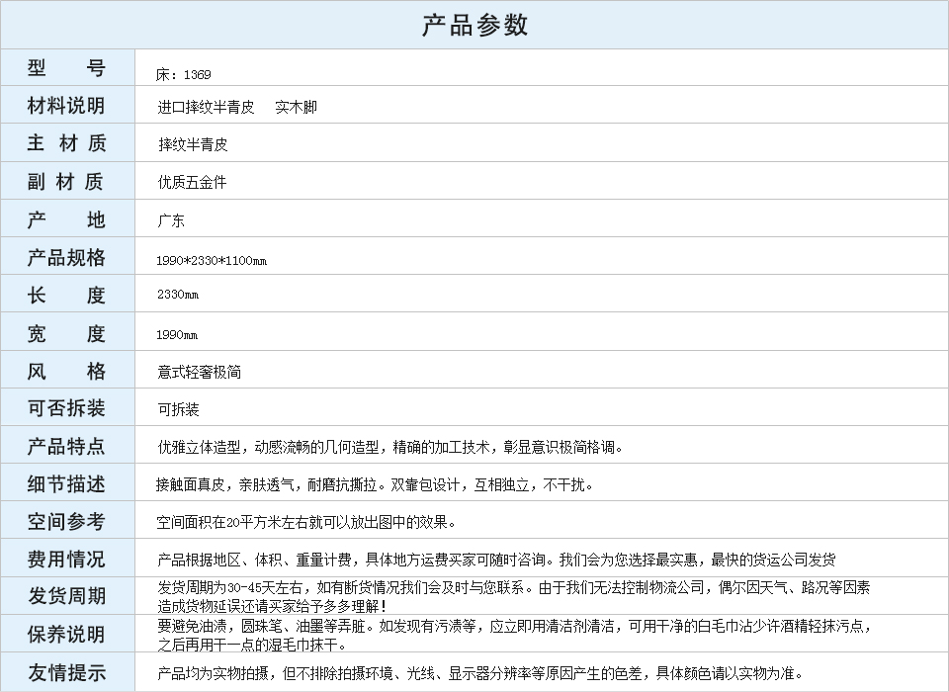This screenshot has height=692, width=949.
Task: Select the 保养说明 row label
Action: [66, 635]
